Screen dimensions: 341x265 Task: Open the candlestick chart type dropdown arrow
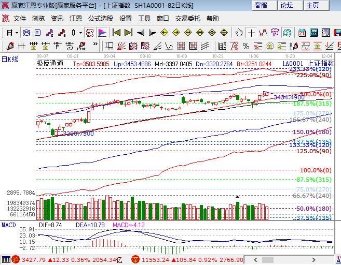click(80, 33)
